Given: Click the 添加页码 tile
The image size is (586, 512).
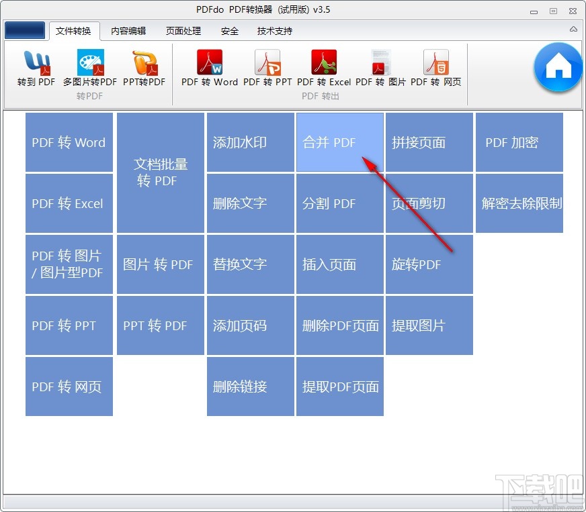Looking at the screenshot, I should point(251,325).
